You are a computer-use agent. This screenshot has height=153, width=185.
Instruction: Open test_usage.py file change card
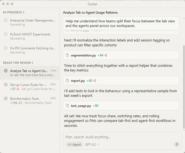pos(121,106)
